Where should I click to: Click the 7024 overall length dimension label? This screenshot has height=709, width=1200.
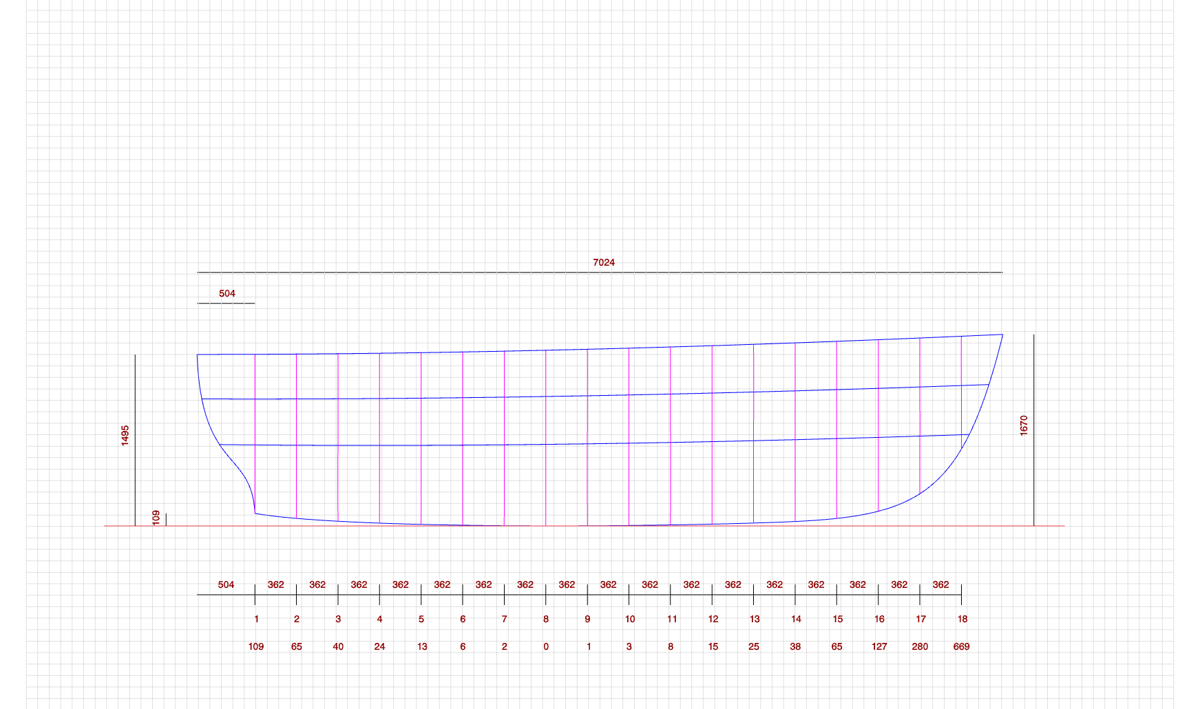coord(604,262)
